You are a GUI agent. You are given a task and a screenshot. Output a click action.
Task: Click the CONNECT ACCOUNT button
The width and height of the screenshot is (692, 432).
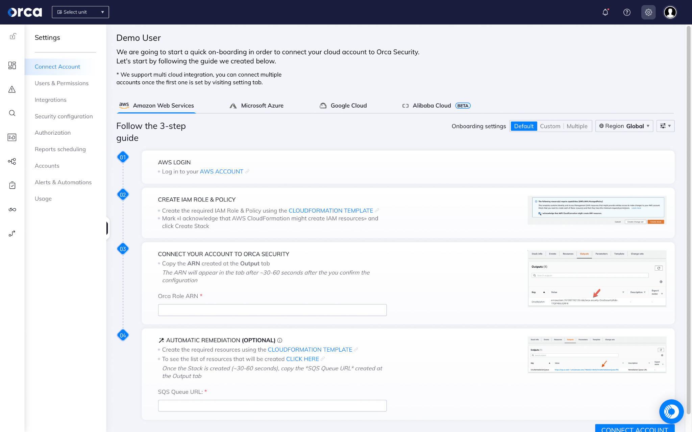635,428
